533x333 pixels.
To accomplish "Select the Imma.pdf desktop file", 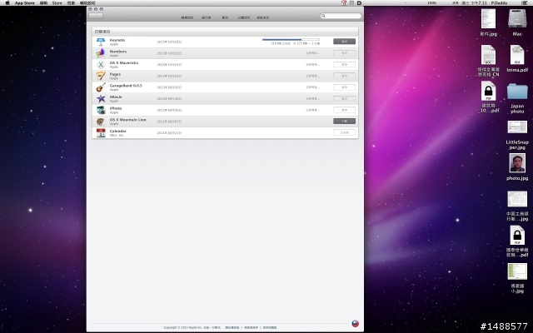I will point(517,55).
